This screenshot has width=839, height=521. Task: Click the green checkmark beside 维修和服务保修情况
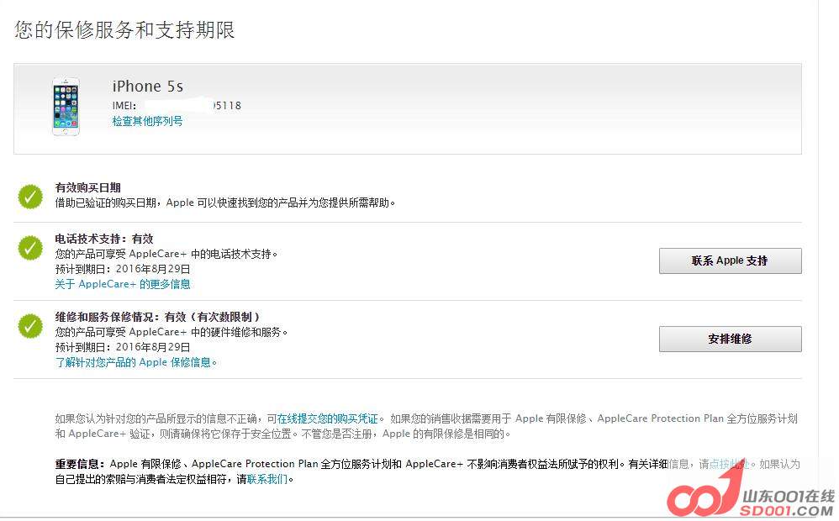click(x=30, y=326)
